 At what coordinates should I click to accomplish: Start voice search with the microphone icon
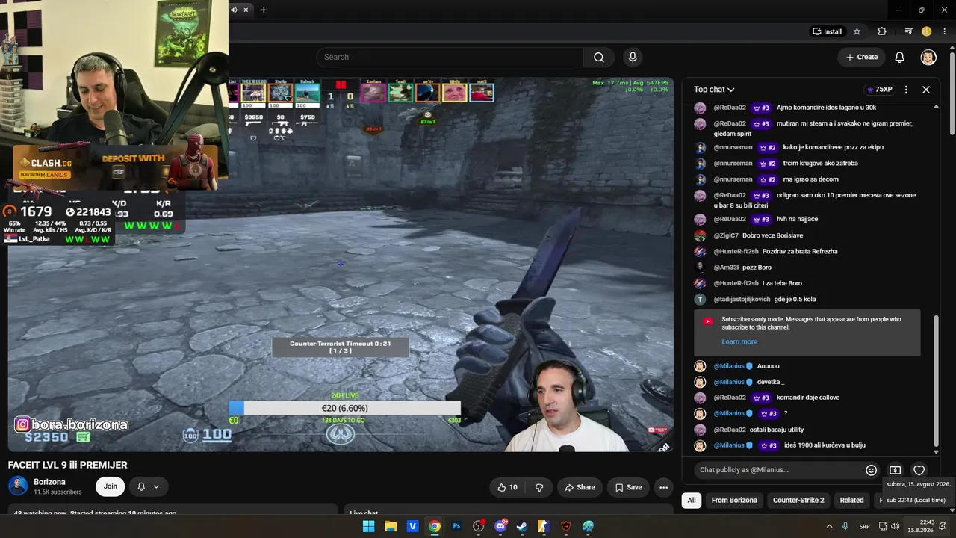click(633, 58)
